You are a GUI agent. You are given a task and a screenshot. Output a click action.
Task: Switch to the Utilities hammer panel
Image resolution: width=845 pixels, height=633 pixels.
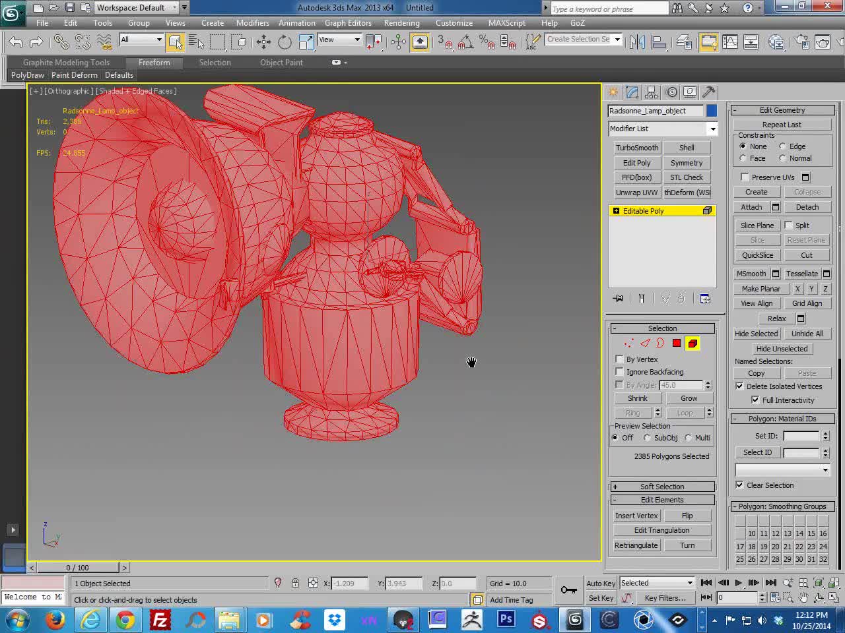709,92
